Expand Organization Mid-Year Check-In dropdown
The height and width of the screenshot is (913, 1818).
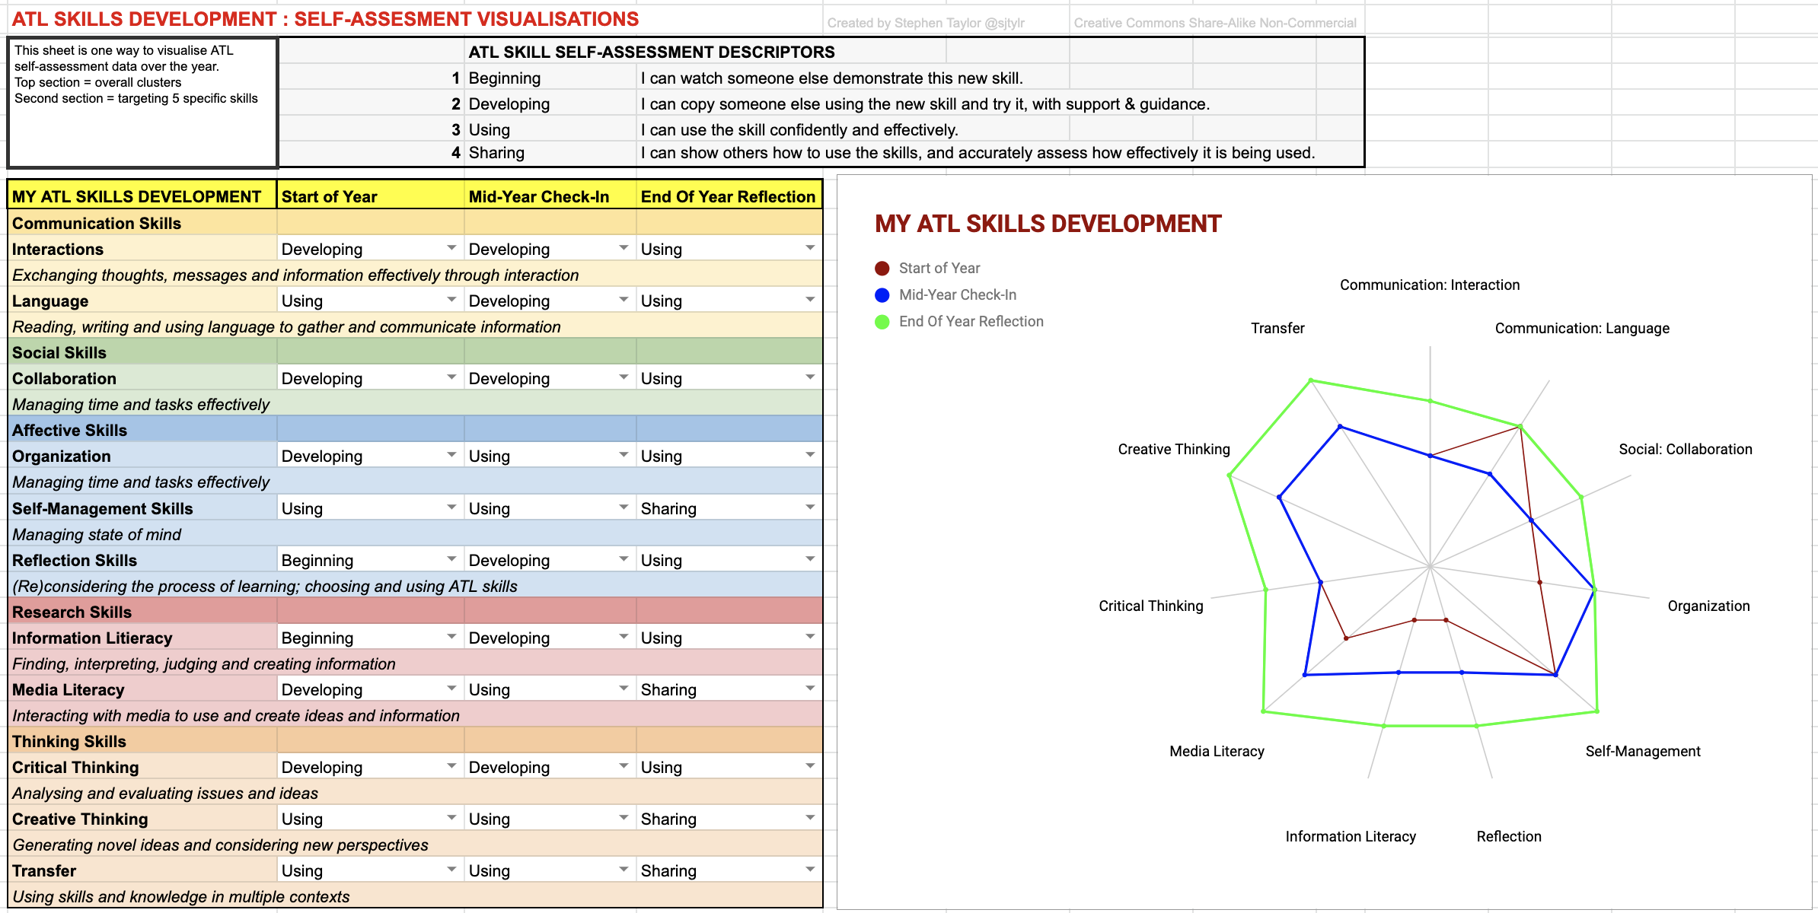pos(624,455)
